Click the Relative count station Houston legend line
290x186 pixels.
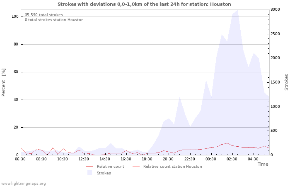136,167
